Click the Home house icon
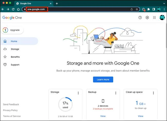The image size is (167, 121). (5, 41)
